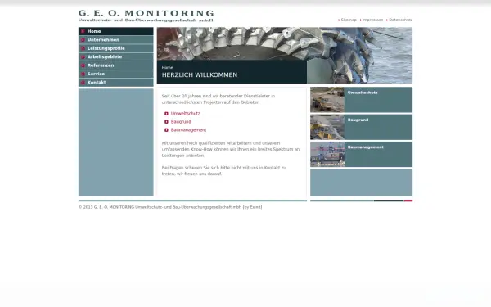The height and width of the screenshot is (307, 491).
Task: Open the Referenzen menu item
Action: [x=116, y=65]
